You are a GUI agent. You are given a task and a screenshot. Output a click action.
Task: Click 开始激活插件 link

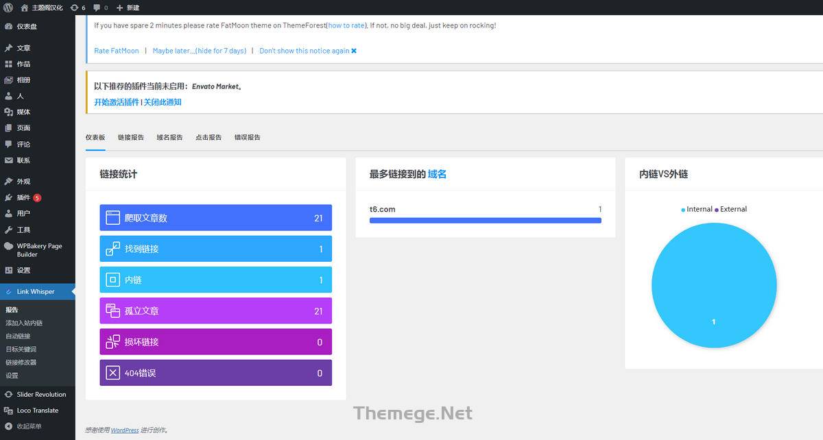tap(117, 102)
